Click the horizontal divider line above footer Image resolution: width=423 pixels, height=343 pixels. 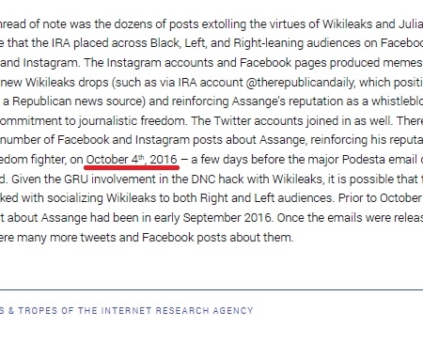[211, 289]
